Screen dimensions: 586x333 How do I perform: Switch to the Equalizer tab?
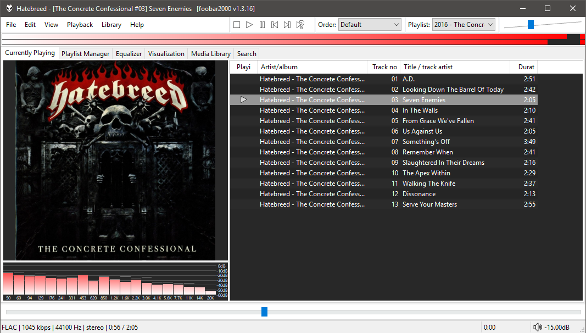click(x=129, y=54)
